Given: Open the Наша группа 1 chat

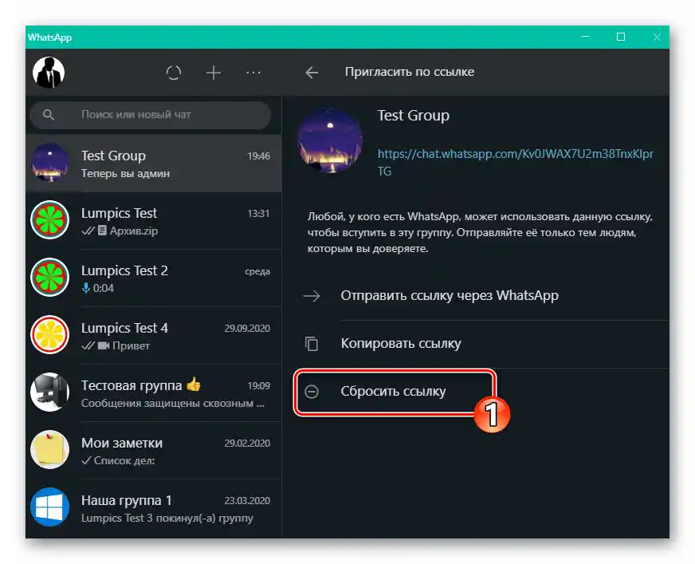Looking at the screenshot, I should coord(154,508).
